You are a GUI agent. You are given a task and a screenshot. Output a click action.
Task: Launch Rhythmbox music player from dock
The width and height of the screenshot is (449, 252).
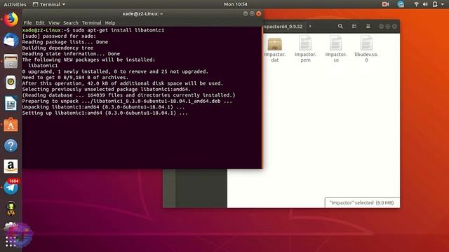click(x=11, y=83)
